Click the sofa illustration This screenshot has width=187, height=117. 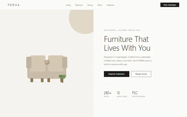pyautogui.click(x=47, y=69)
